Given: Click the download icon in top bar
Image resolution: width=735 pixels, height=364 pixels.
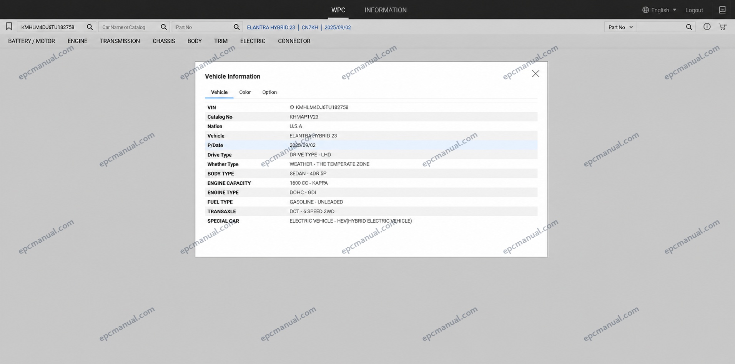Looking at the screenshot, I should 722,10.
